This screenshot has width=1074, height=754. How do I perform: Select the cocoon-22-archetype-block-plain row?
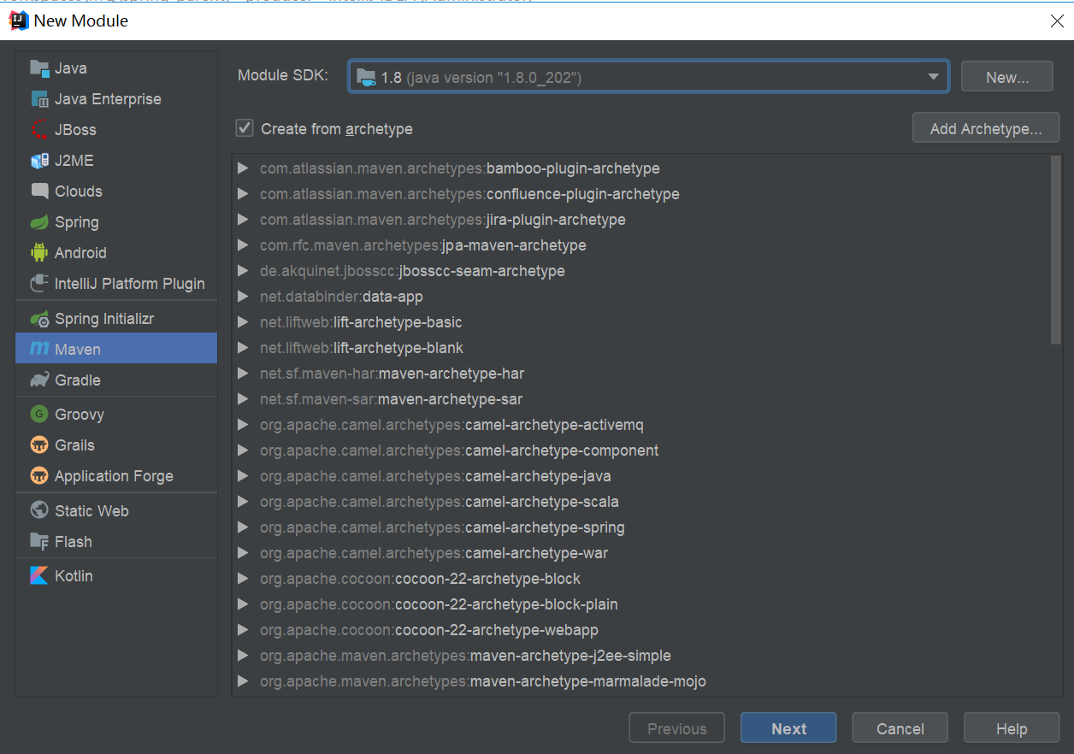pos(640,604)
